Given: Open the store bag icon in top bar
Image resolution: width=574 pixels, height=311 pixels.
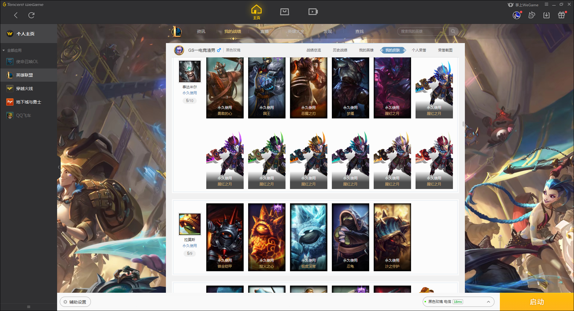Looking at the screenshot, I should pyautogui.click(x=285, y=12).
